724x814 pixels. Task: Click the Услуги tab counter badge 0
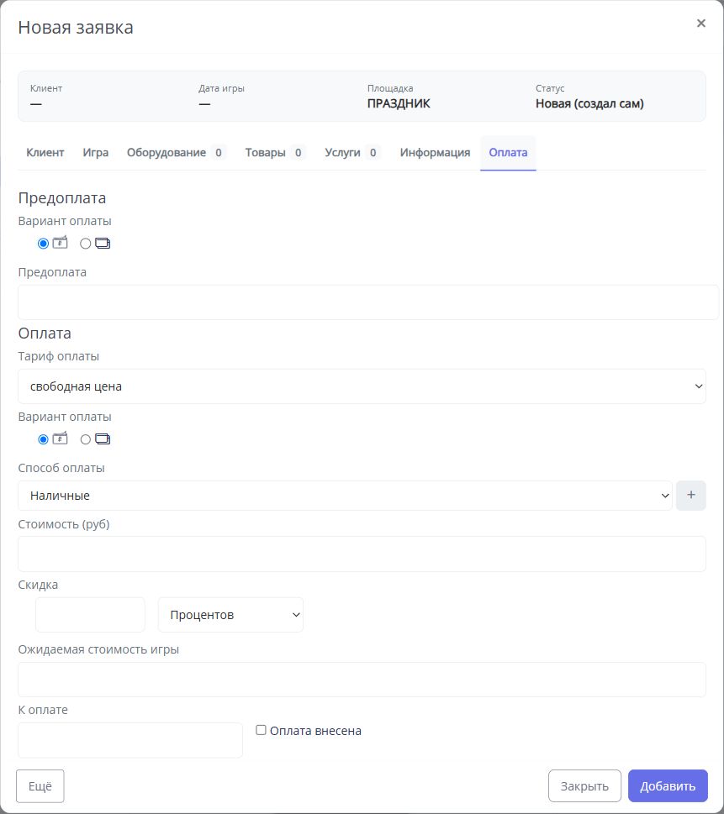click(373, 153)
